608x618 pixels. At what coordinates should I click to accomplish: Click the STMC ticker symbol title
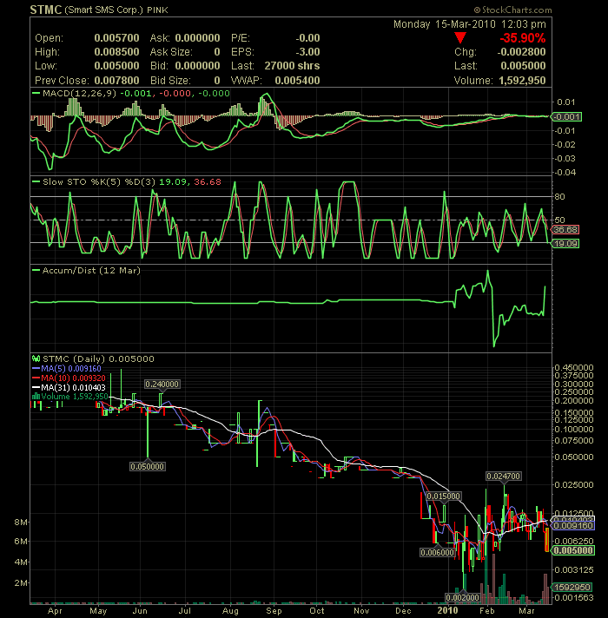45,10
